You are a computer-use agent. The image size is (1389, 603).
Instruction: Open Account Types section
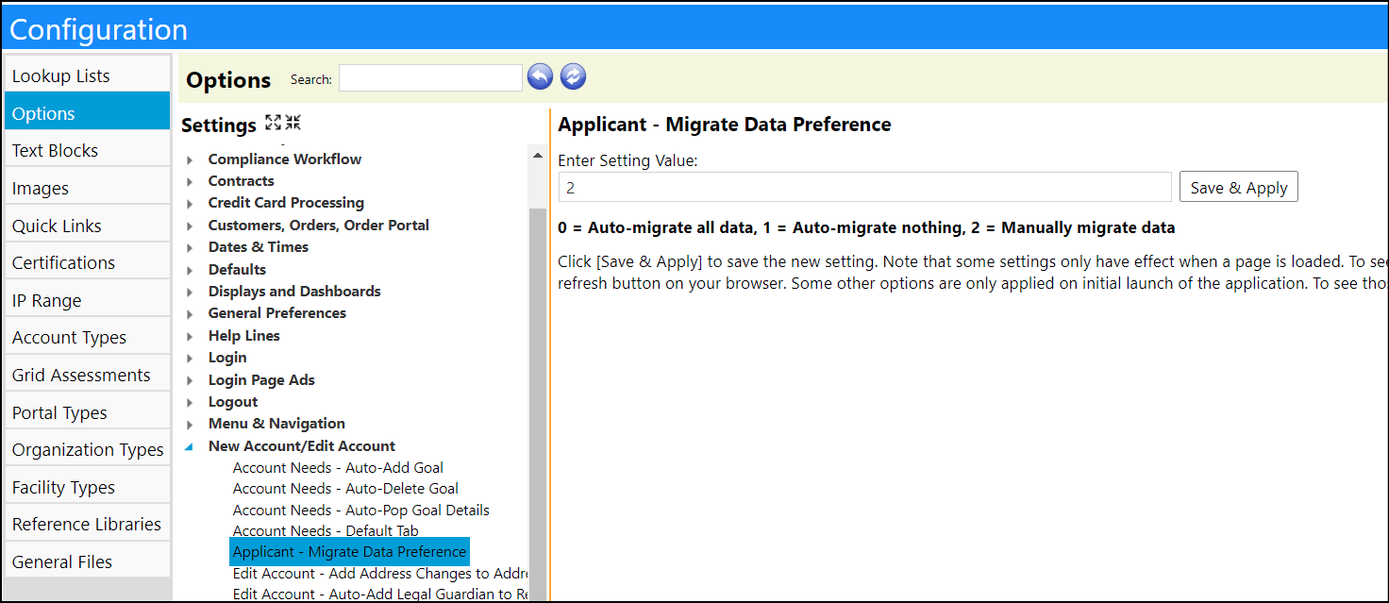(88, 337)
